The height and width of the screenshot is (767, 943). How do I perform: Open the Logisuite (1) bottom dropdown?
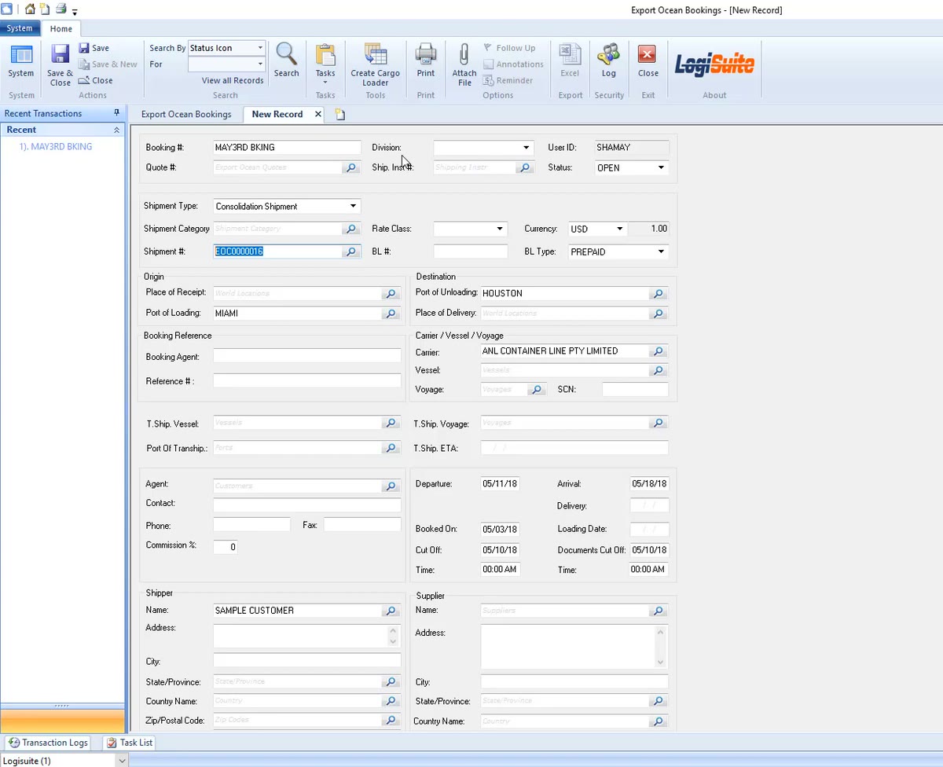(121, 761)
